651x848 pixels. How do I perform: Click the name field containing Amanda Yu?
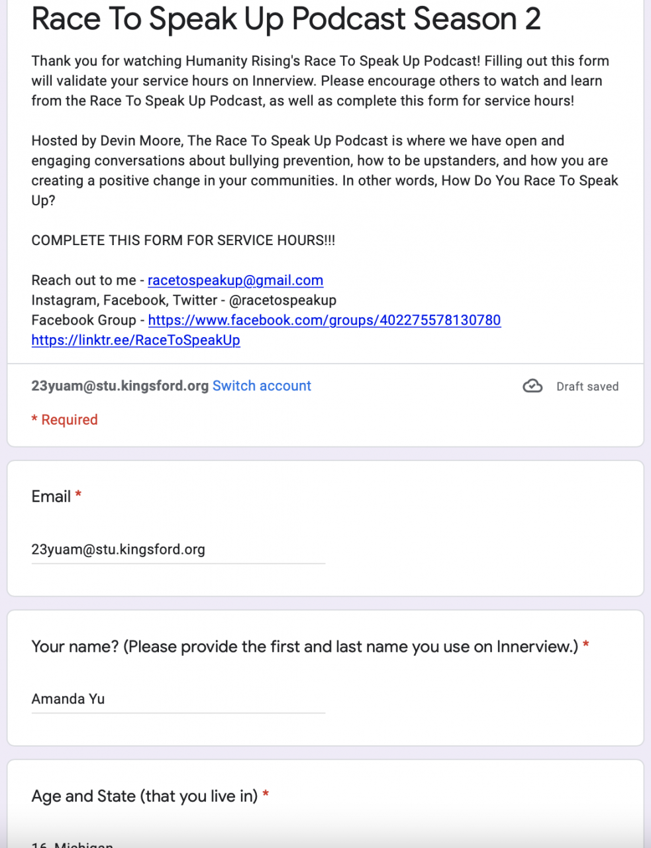coord(178,699)
